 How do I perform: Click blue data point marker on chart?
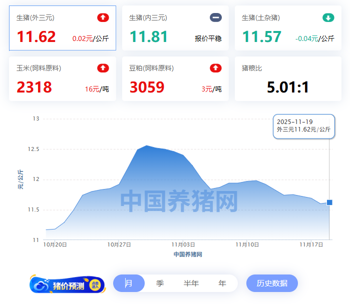(329, 202)
